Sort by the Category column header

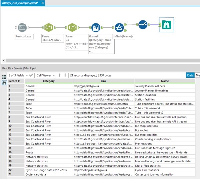click(x=49, y=81)
